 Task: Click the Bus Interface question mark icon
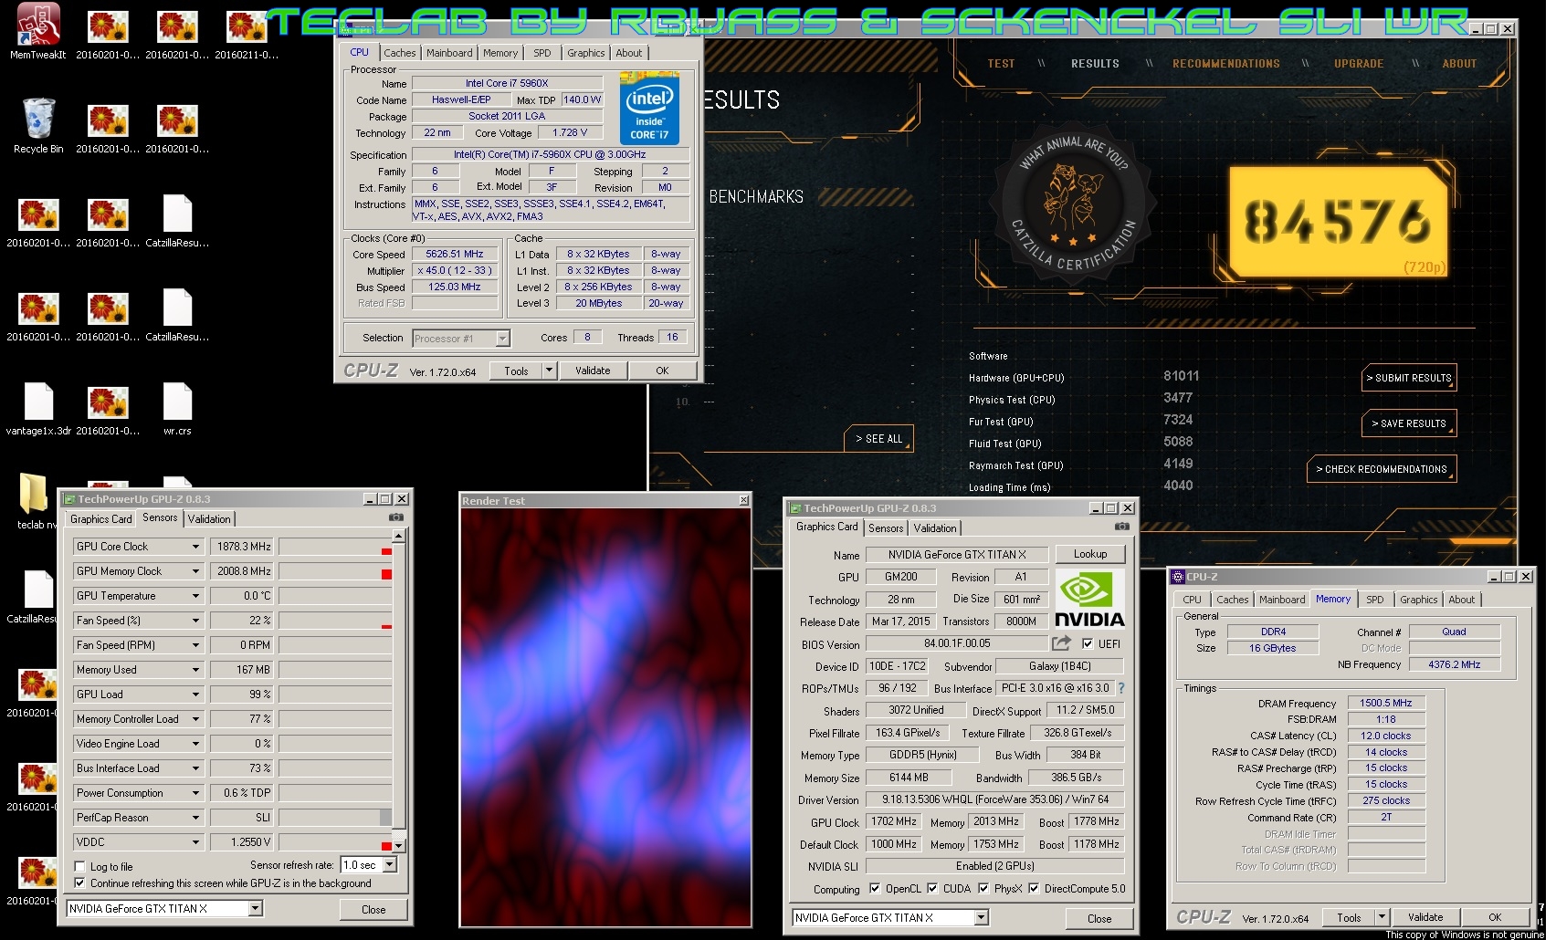pyautogui.click(x=1121, y=688)
